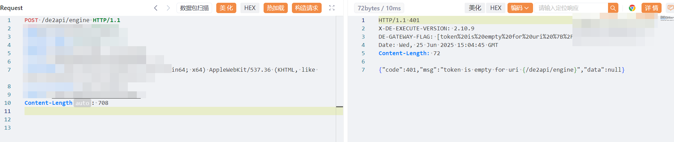
Task: Expand the request editor to fullscreen
Action: coord(332,8)
